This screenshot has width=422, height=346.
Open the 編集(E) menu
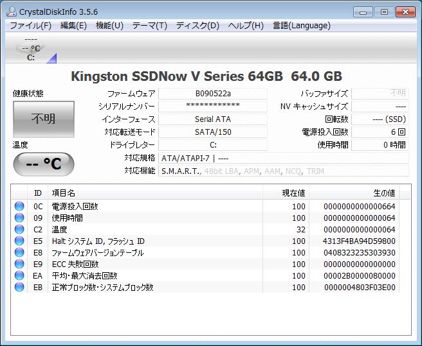pos(73,26)
